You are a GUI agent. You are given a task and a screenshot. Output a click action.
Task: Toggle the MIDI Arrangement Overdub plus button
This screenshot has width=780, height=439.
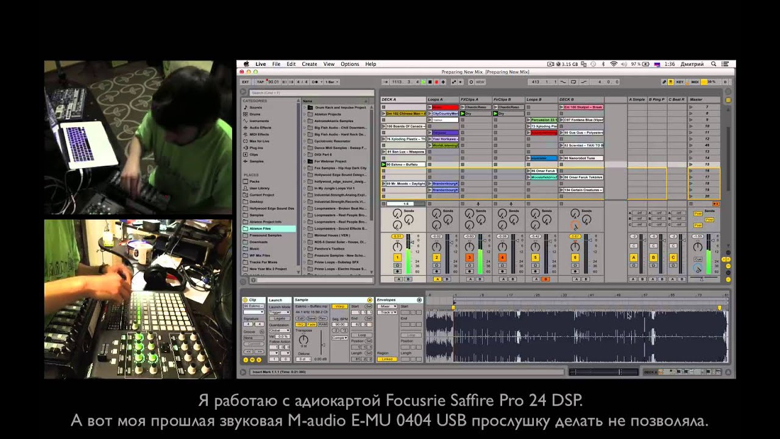[443, 81]
